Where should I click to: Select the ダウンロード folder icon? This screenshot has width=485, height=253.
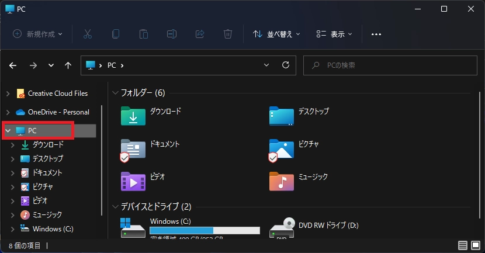133,116
